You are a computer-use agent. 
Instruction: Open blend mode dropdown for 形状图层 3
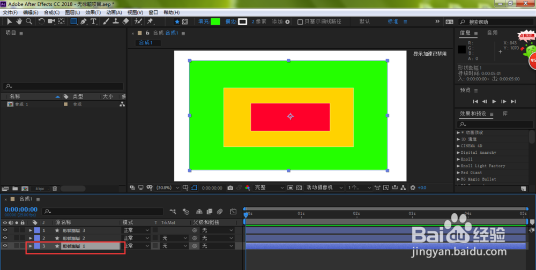point(136,230)
